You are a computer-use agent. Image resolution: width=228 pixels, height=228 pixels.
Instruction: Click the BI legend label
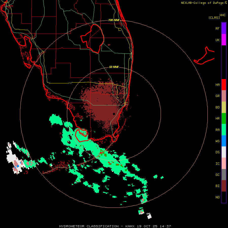(217, 186)
